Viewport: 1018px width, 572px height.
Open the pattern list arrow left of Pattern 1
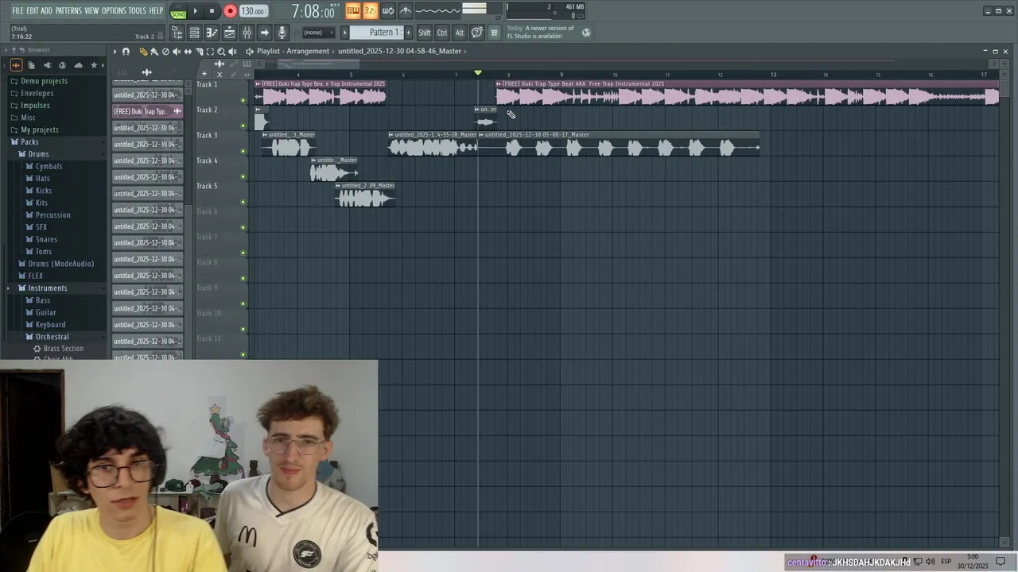click(344, 33)
